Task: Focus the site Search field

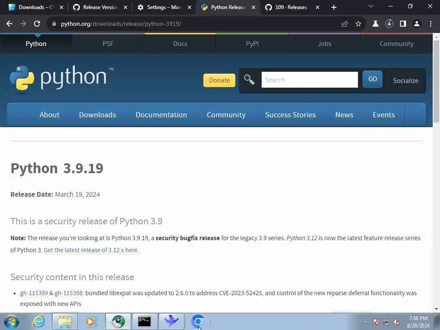Action: click(x=309, y=79)
